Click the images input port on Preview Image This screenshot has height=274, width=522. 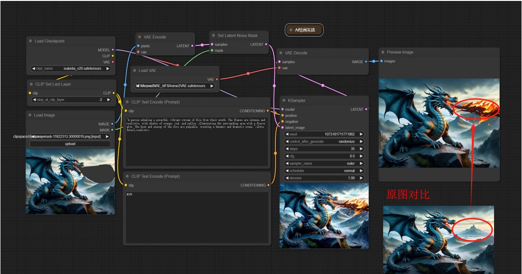pyautogui.click(x=381, y=61)
